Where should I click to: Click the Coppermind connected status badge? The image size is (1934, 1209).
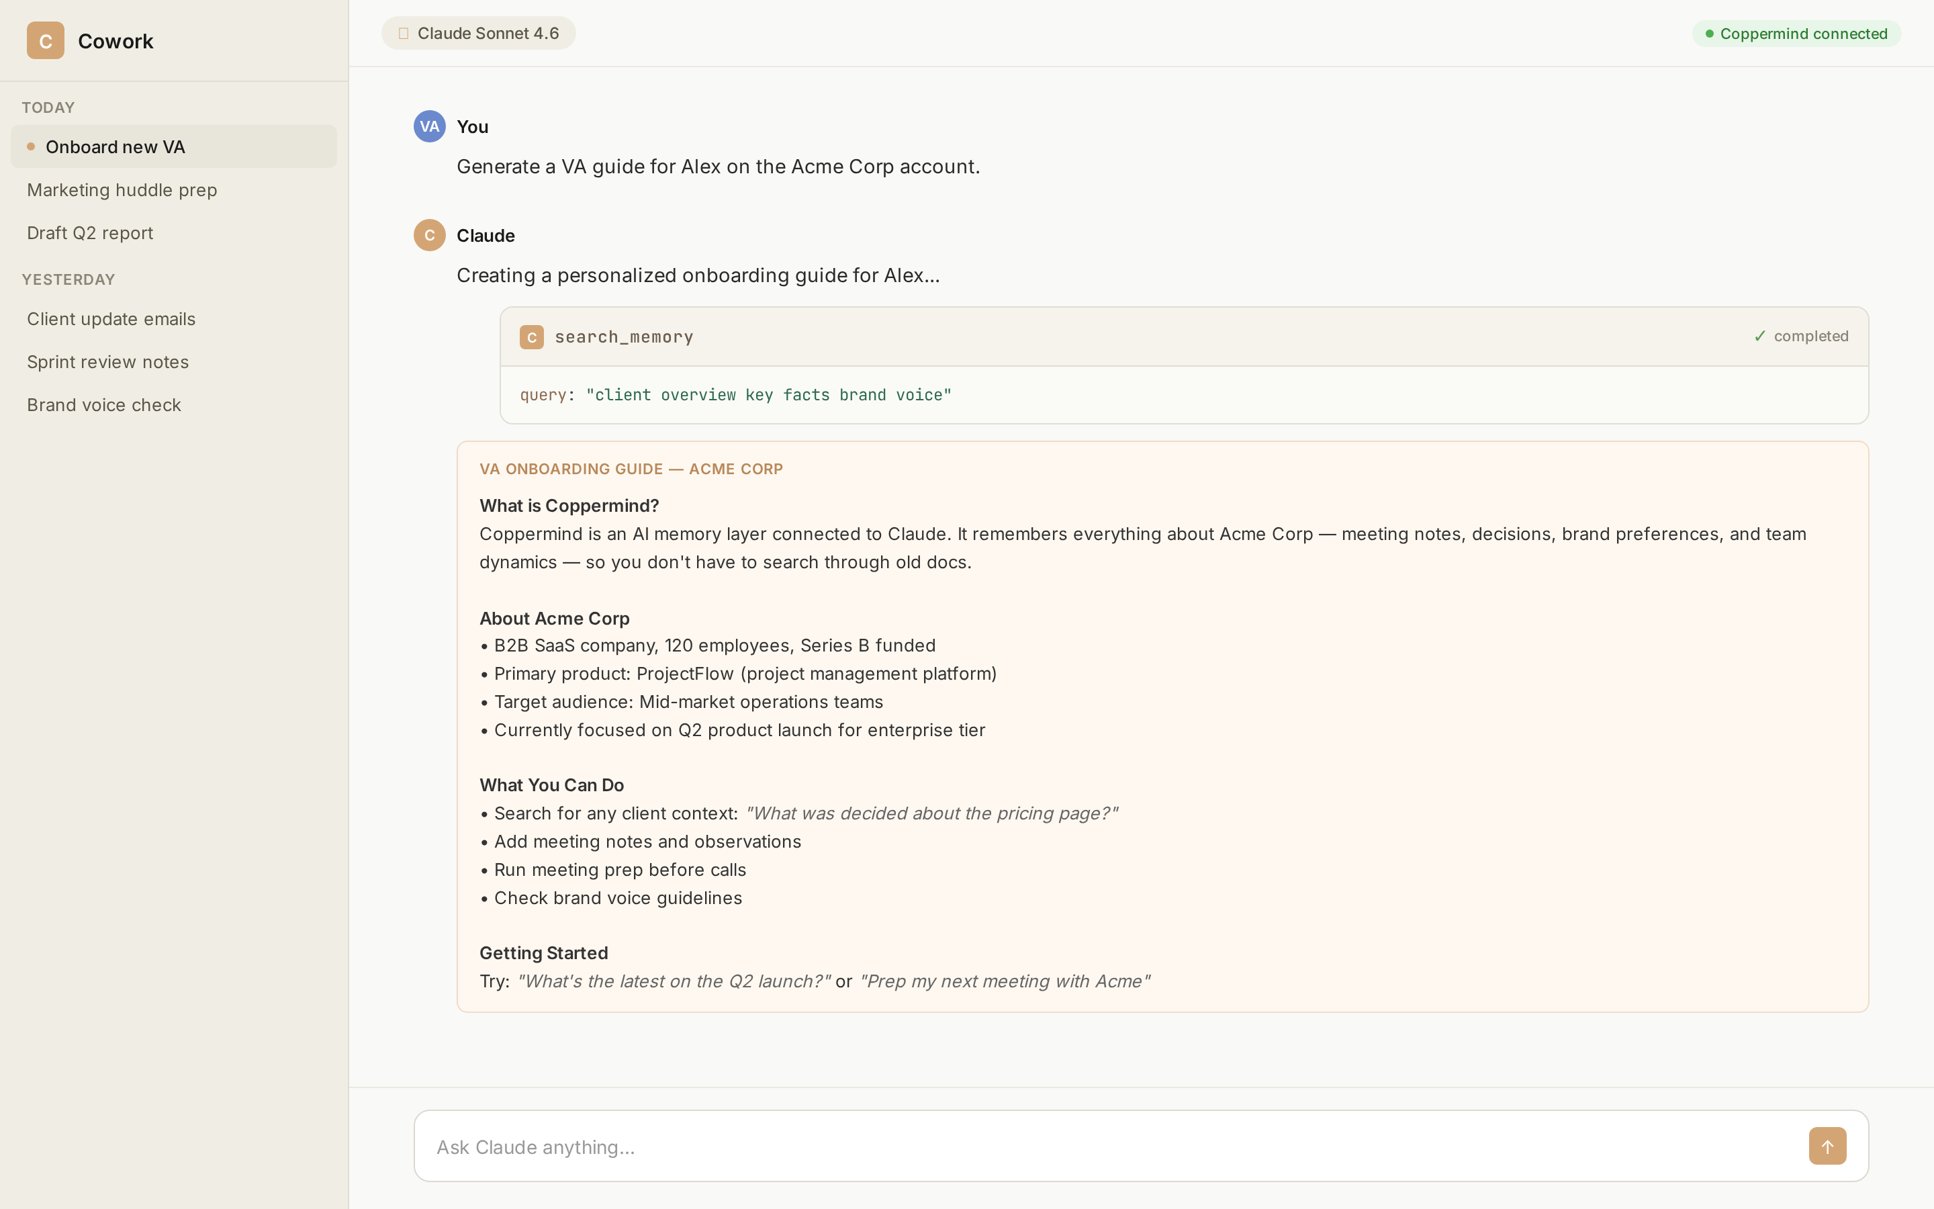1796,34
